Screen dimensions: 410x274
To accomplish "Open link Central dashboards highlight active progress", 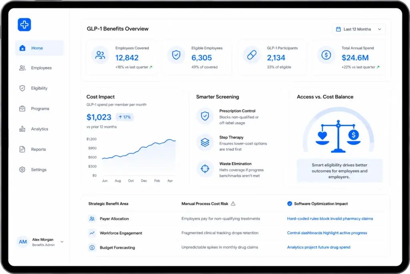I will point(327,233).
